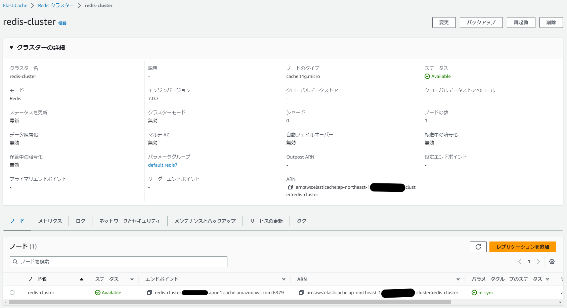Copy the node ARN in the table row
This screenshot has height=308, width=567.
point(301,293)
